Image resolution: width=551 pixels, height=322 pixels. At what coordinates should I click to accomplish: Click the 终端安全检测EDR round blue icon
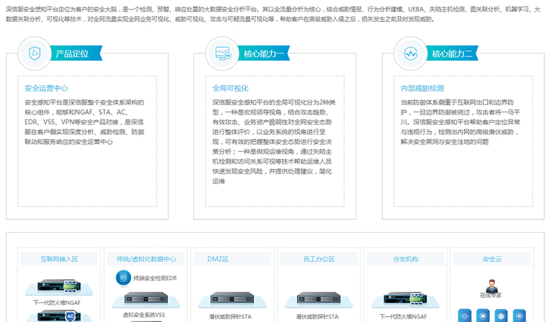[x=122, y=277]
